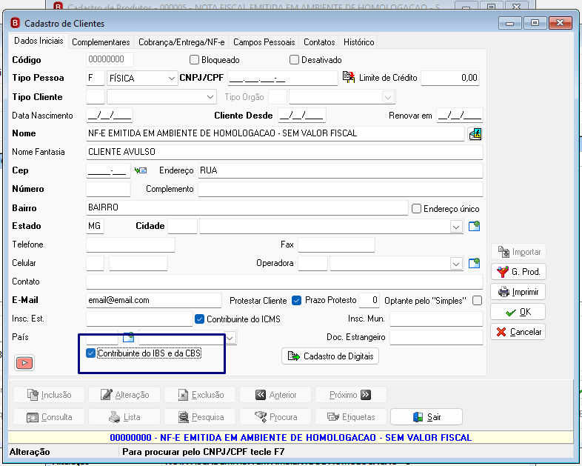This screenshot has height=466, width=582.
Task: Expand the Cidade dropdown list
Action: pyautogui.click(x=456, y=226)
